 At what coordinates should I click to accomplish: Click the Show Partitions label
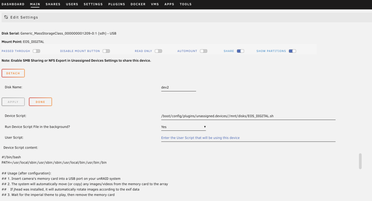click(x=271, y=51)
